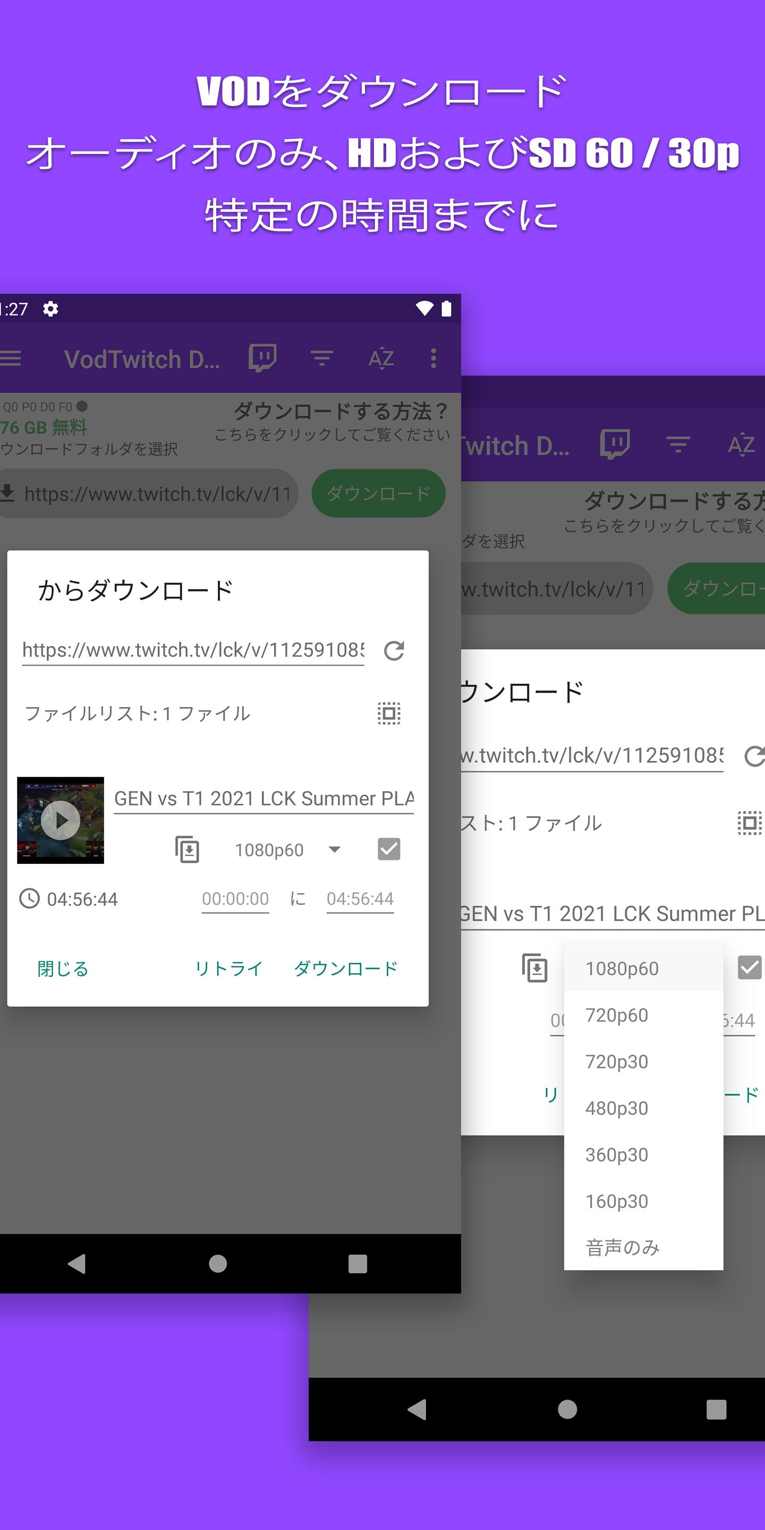The width and height of the screenshot is (765, 1530).
Task: Open 1080p60 quality dropdown in left dialog
Action: pos(287,850)
